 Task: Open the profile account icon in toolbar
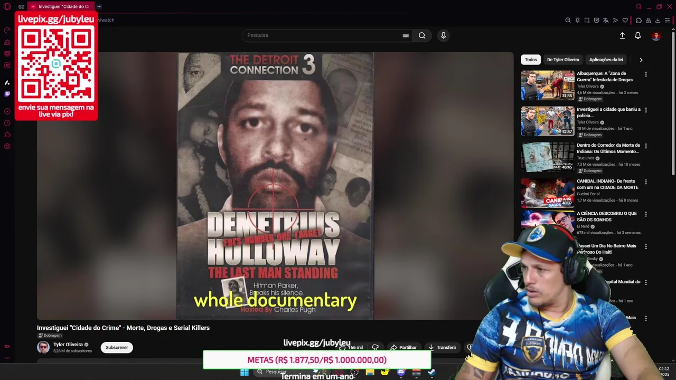(648, 20)
